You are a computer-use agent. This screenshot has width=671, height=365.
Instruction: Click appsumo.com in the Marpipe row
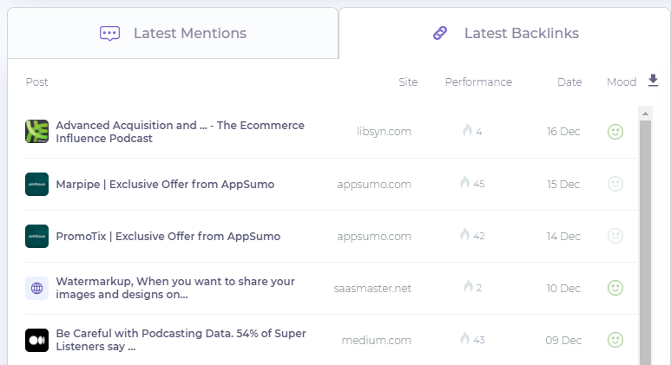374,184
